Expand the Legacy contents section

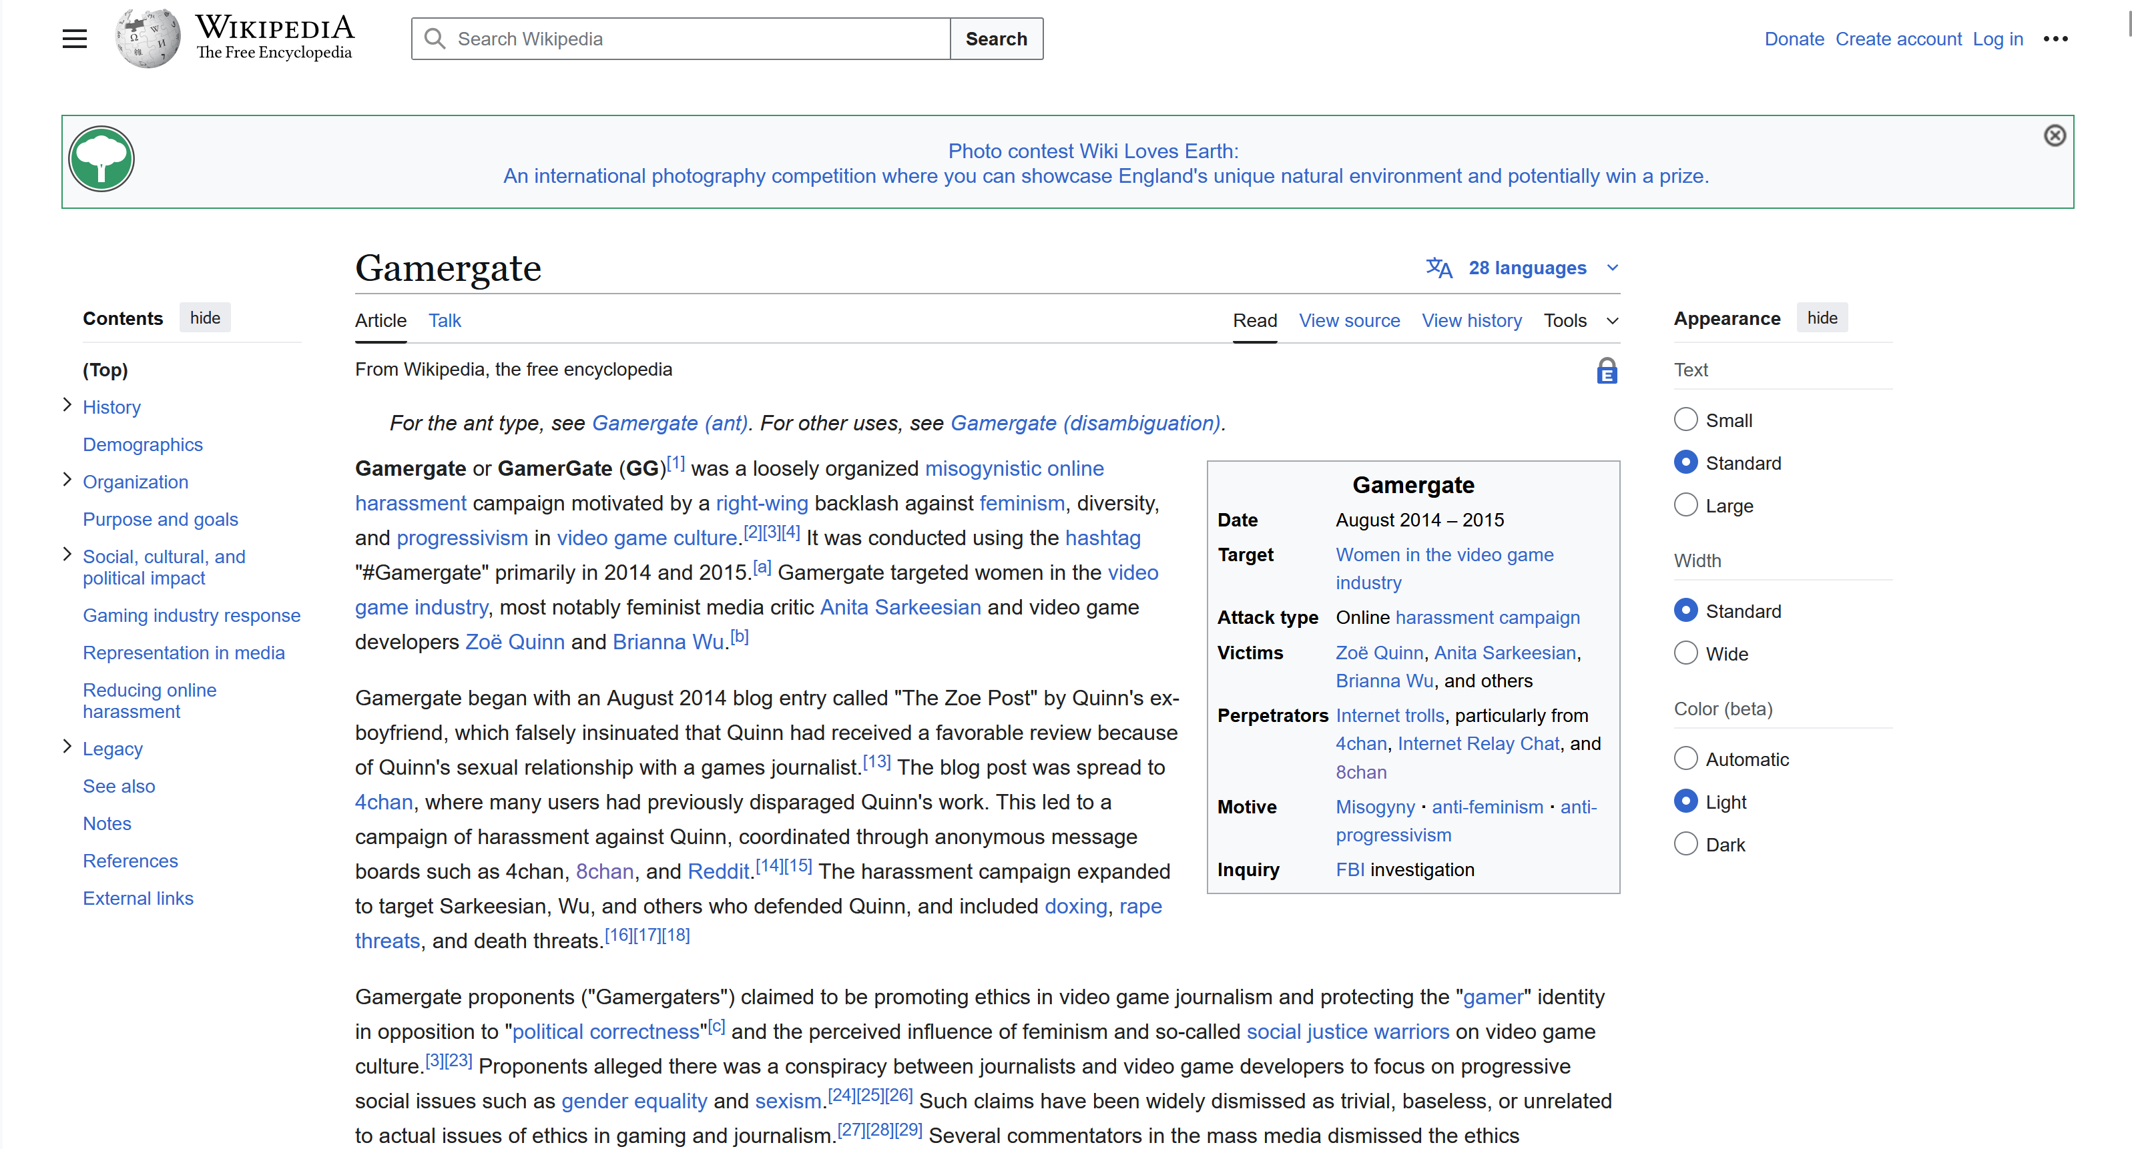[x=67, y=747]
